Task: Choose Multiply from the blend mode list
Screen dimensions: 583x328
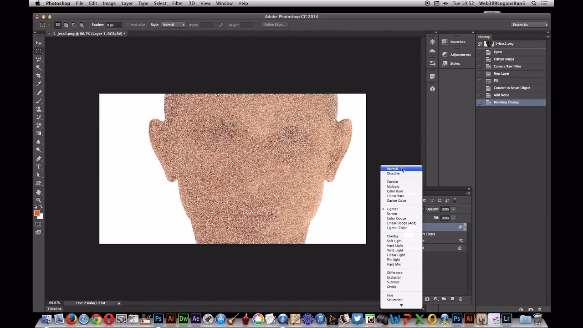Action: coord(393,186)
